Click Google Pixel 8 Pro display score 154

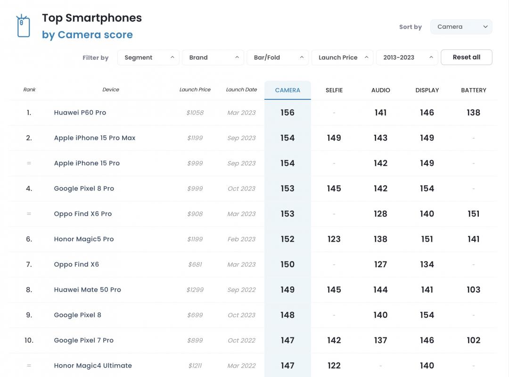point(427,188)
